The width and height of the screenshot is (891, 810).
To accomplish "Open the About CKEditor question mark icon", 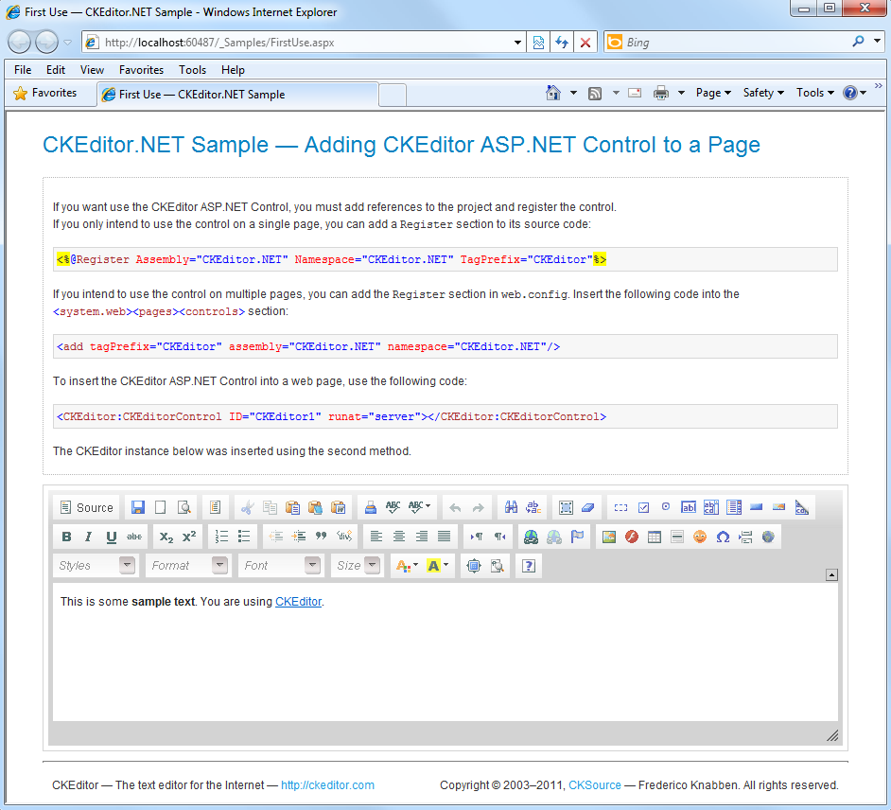I will (529, 566).
